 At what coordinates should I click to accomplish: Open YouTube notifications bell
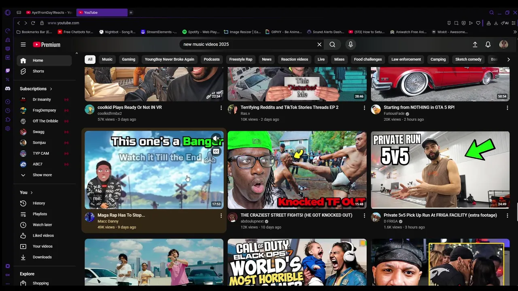488,44
